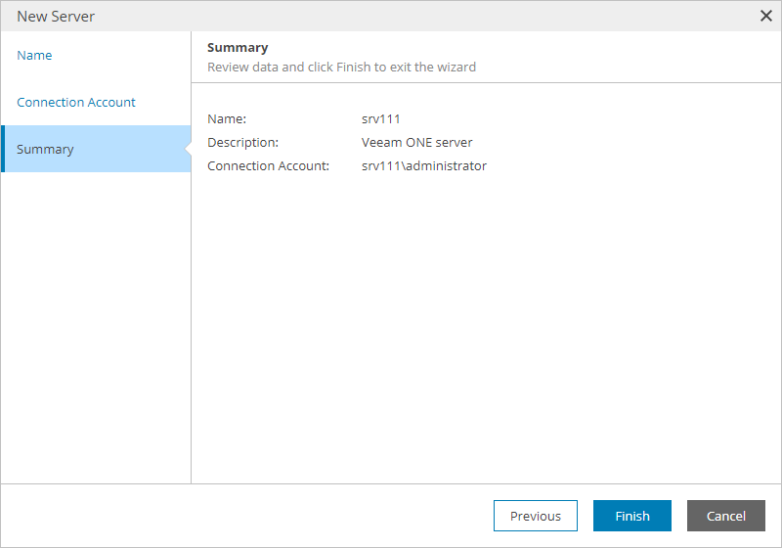Click the 'Connection Account:' field label
The width and height of the screenshot is (782, 548).
click(268, 166)
